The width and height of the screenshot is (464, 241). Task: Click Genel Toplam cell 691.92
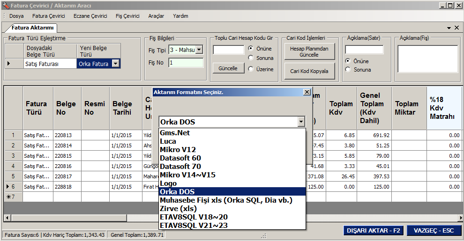click(x=374, y=135)
